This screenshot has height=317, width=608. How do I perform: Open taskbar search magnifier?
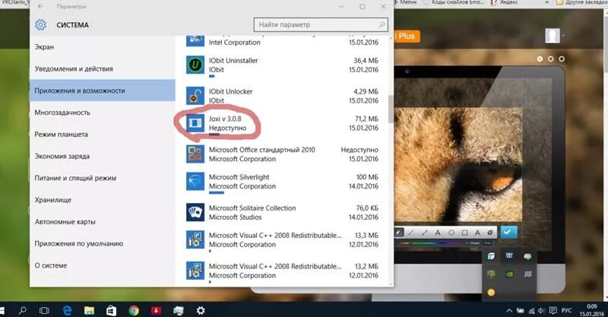coord(23,310)
